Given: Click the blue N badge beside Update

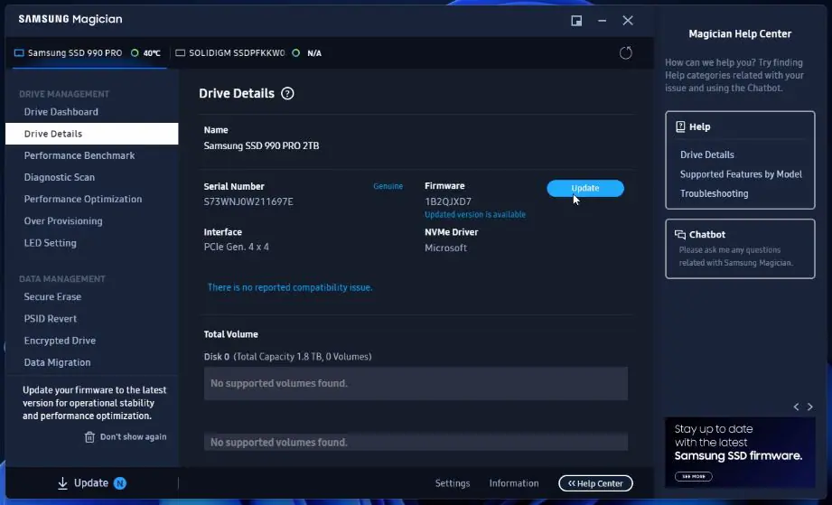Looking at the screenshot, I should [120, 483].
